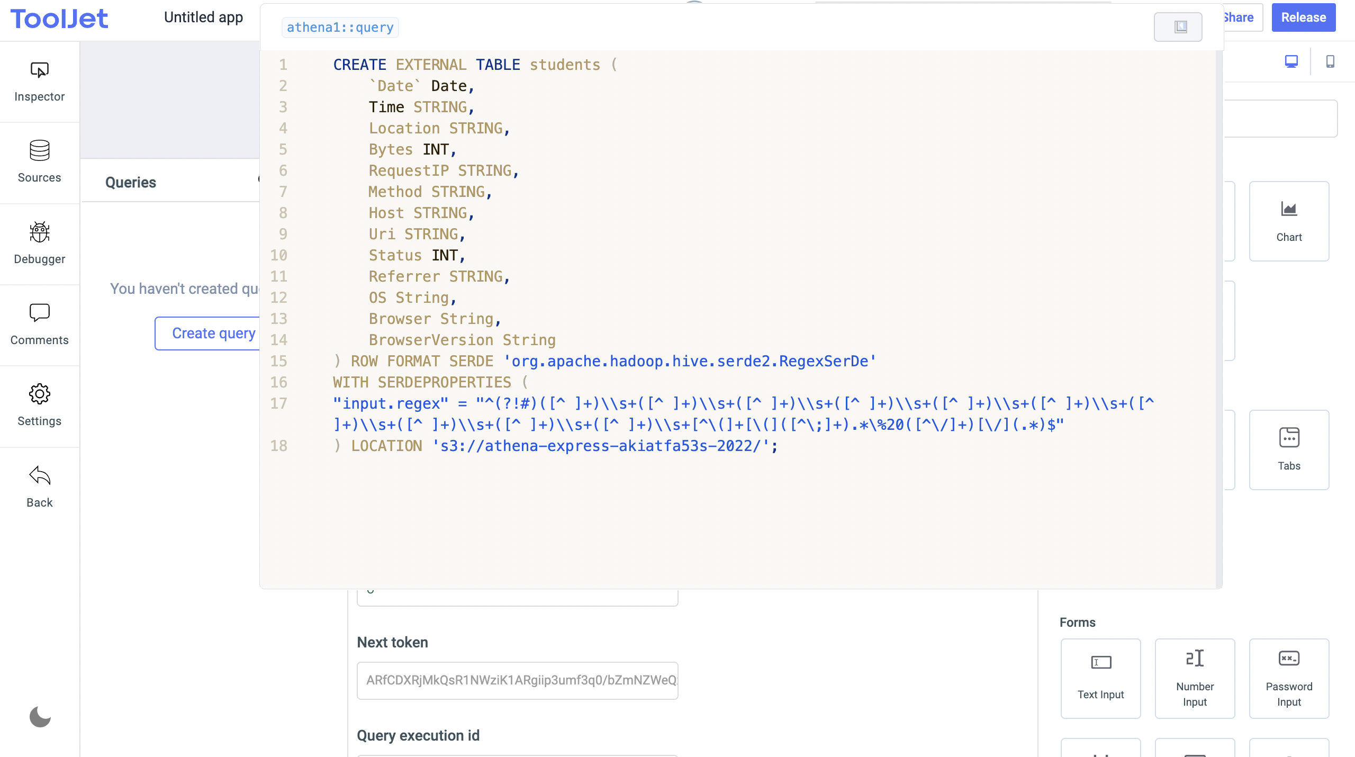Click the Untitled app name
1355x757 pixels.
(x=203, y=17)
